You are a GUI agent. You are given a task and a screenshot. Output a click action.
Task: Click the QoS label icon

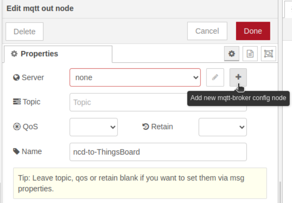16,127
